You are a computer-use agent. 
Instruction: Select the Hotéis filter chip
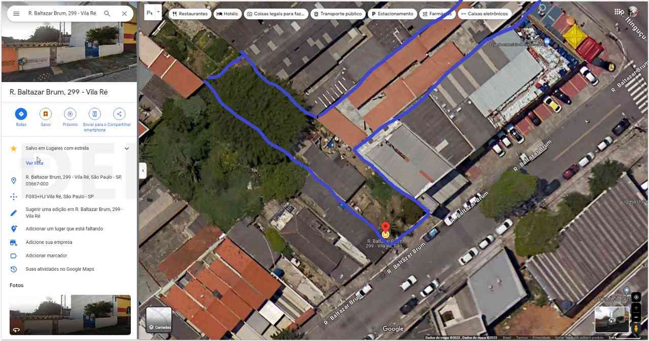pyautogui.click(x=227, y=14)
